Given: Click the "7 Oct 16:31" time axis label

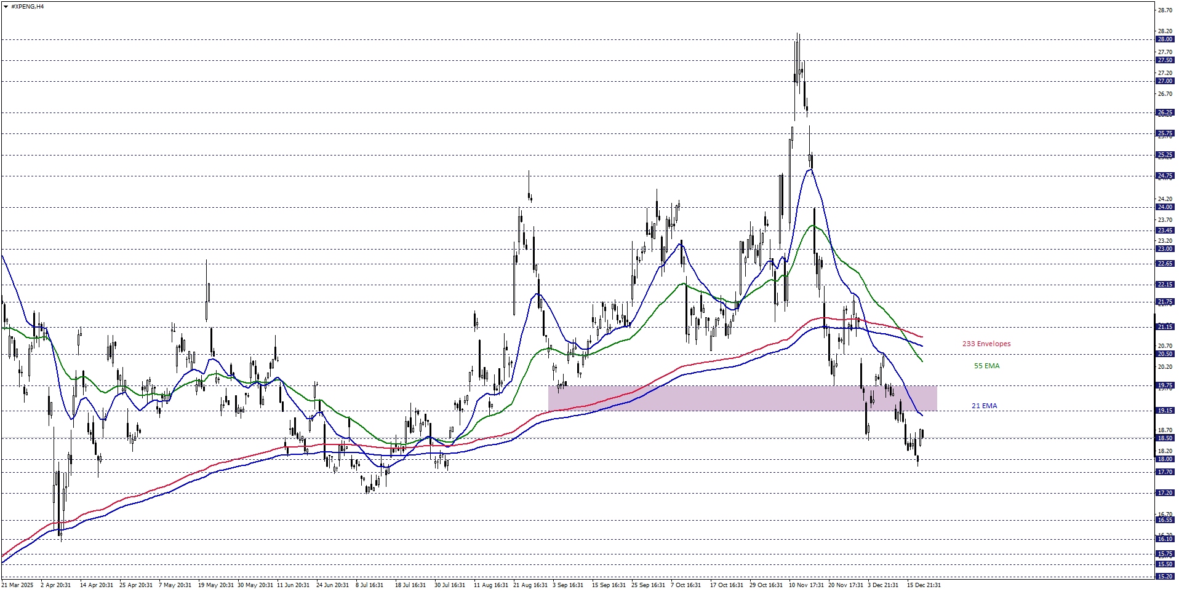Looking at the screenshot, I should click(x=685, y=585).
